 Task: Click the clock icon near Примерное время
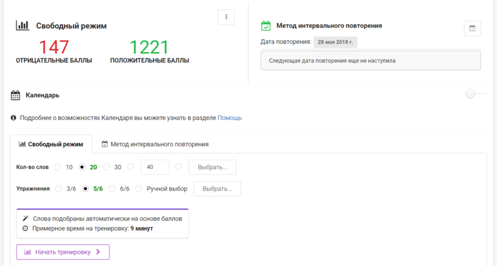click(x=25, y=228)
